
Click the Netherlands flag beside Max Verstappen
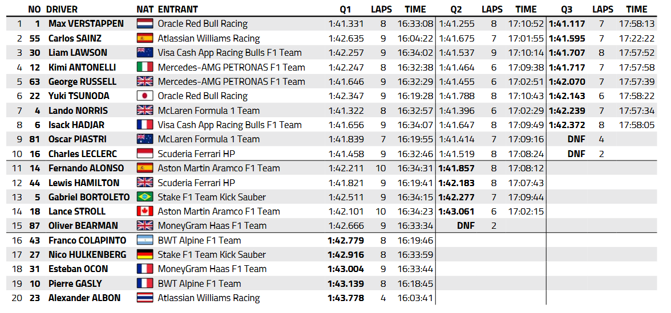coord(145,24)
